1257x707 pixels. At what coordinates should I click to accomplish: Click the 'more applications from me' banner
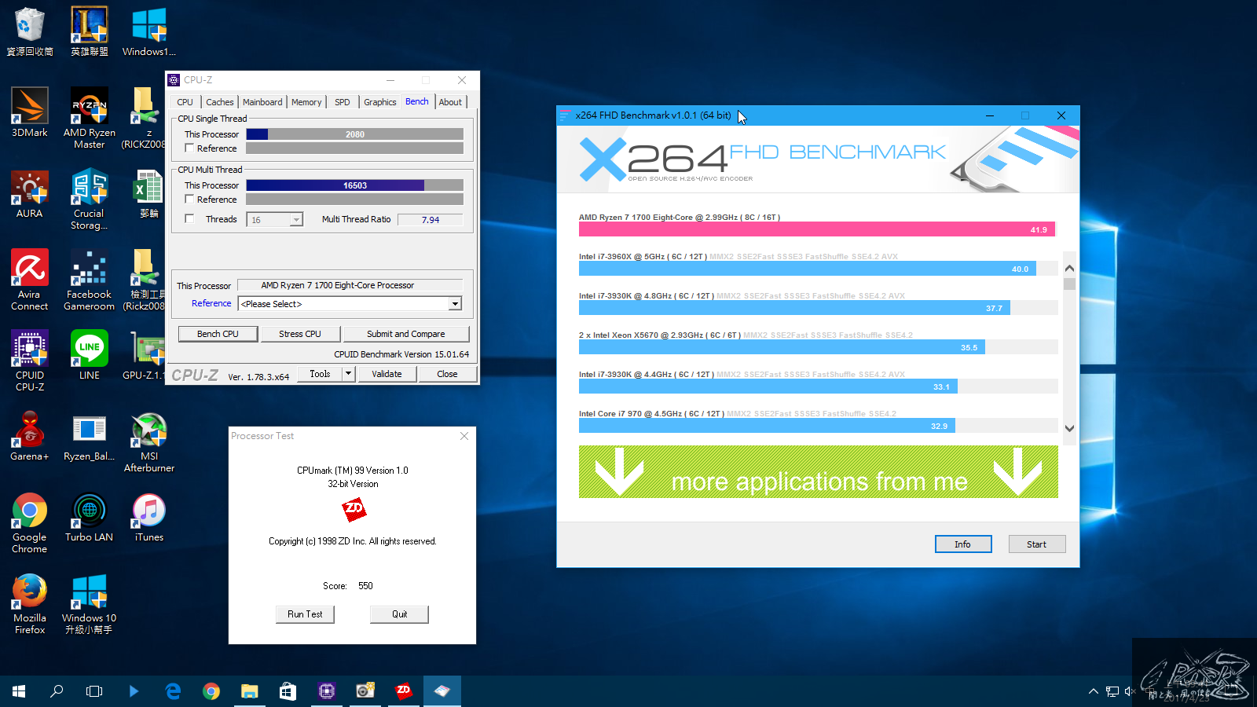click(819, 472)
